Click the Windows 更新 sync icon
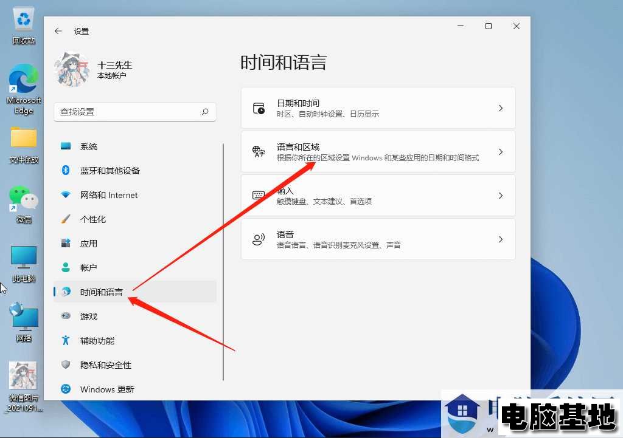 pyautogui.click(x=66, y=389)
